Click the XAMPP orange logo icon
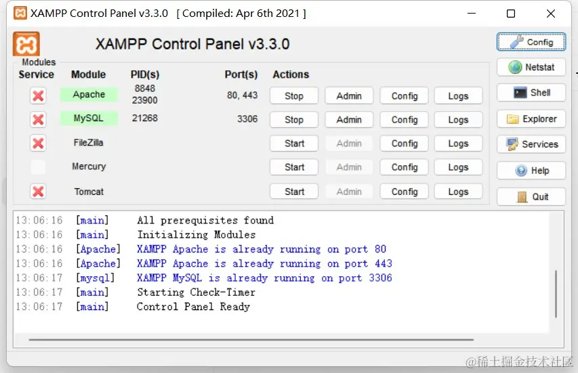 point(26,44)
